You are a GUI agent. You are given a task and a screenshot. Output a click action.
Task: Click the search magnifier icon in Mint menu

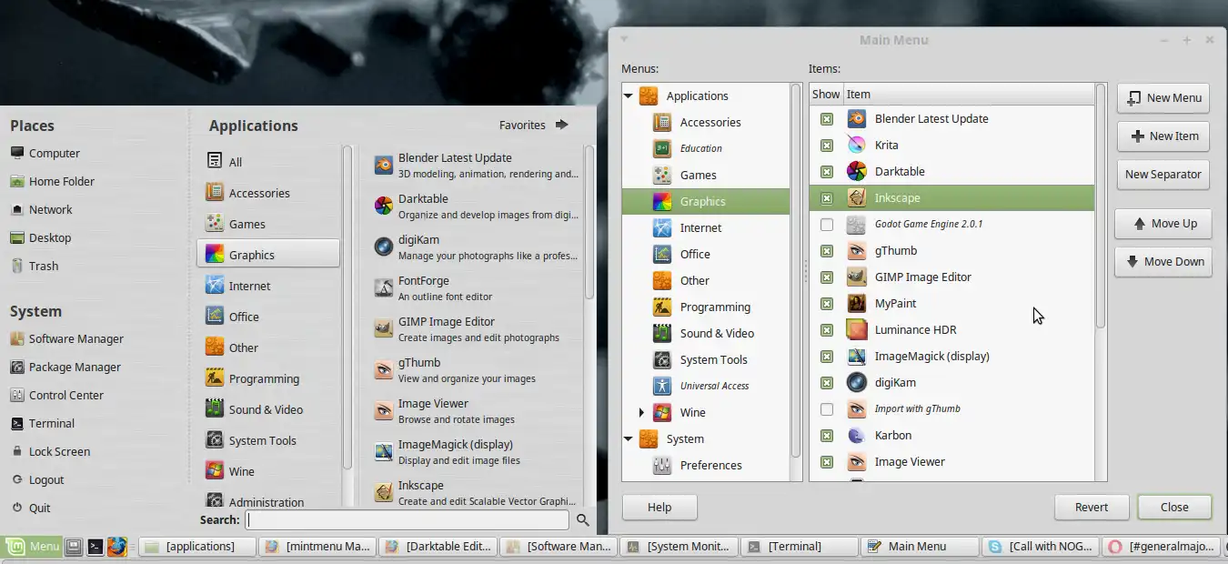[583, 520]
